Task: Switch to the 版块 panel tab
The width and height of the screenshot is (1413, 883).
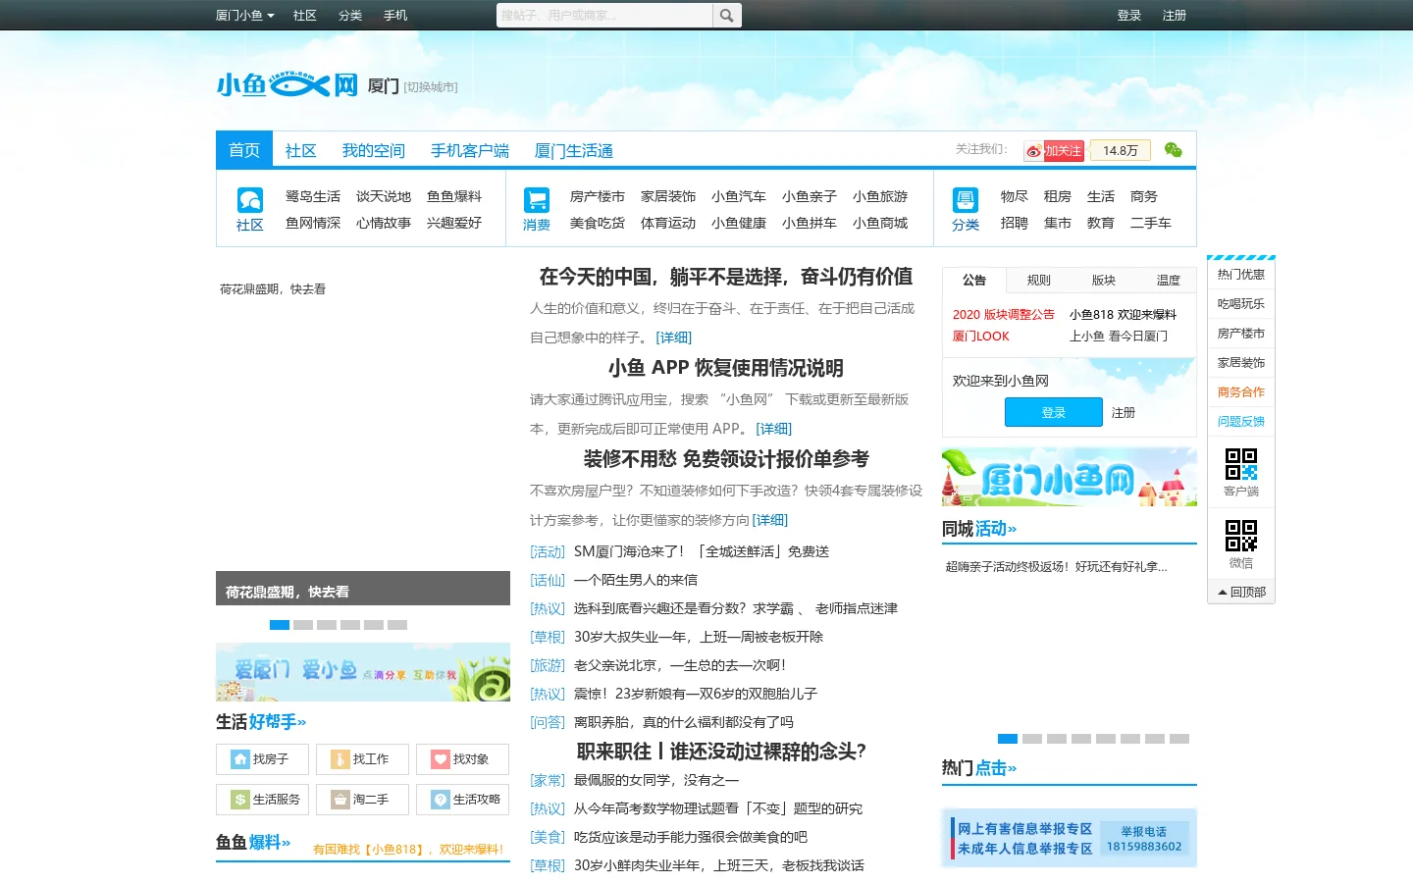Action: [1104, 281]
